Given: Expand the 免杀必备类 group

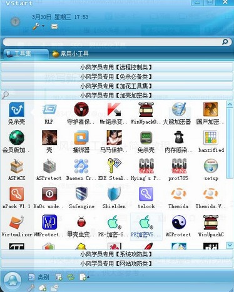Looking at the screenshot, I should (x=117, y=76).
